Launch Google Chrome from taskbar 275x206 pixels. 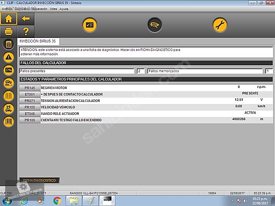[x=57, y=201]
